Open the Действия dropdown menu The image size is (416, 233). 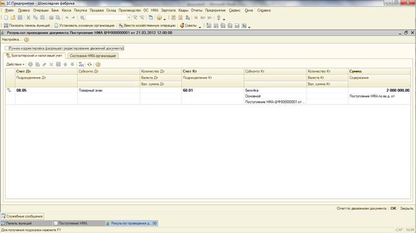(15, 65)
